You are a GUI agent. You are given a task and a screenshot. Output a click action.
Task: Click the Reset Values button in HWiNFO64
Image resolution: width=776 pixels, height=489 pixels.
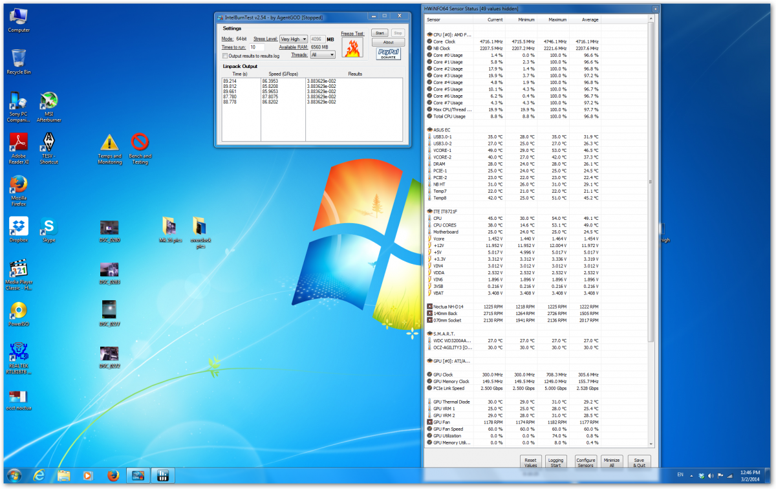(530, 462)
